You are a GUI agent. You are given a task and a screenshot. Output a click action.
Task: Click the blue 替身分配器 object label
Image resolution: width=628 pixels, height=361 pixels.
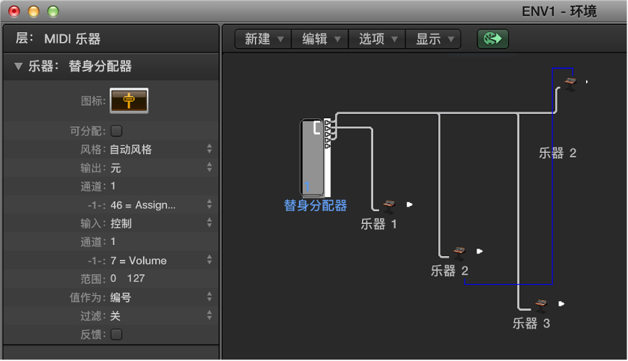click(x=315, y=205)
